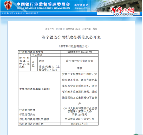
Task: Select the 《中华人民共和国银行业监督管理法》第四十六条 cell
Action: click(80, 110)
